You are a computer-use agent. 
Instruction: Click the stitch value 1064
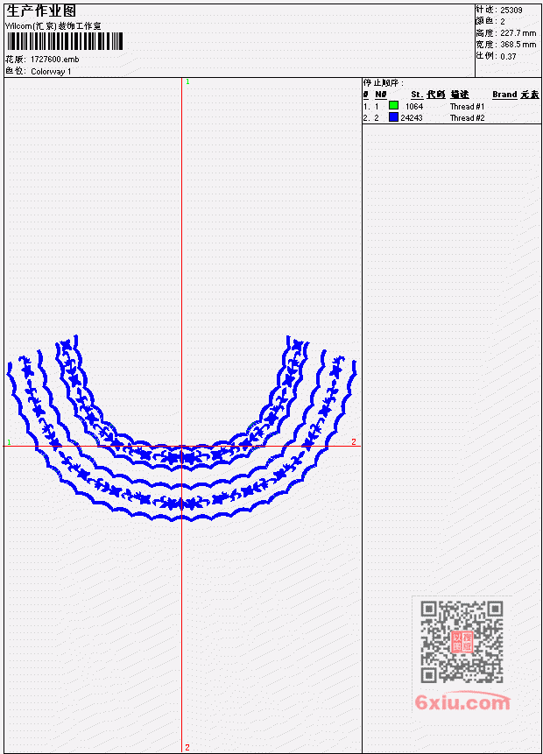click(414, 106)
